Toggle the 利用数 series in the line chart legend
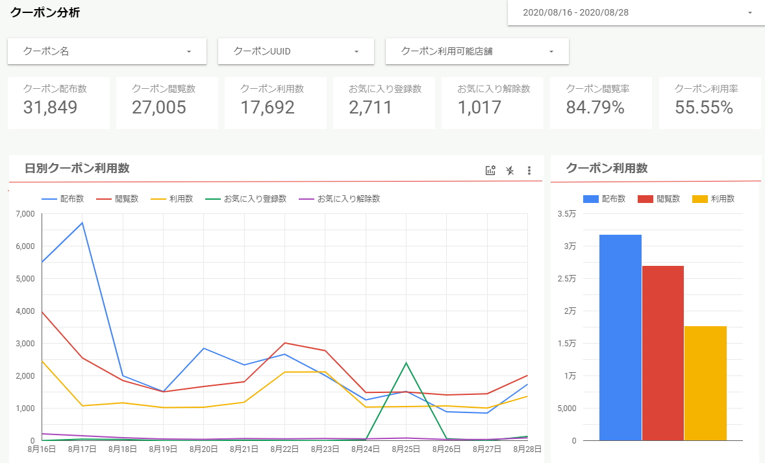Screen dimensions: 765x463 pos(172,199)
